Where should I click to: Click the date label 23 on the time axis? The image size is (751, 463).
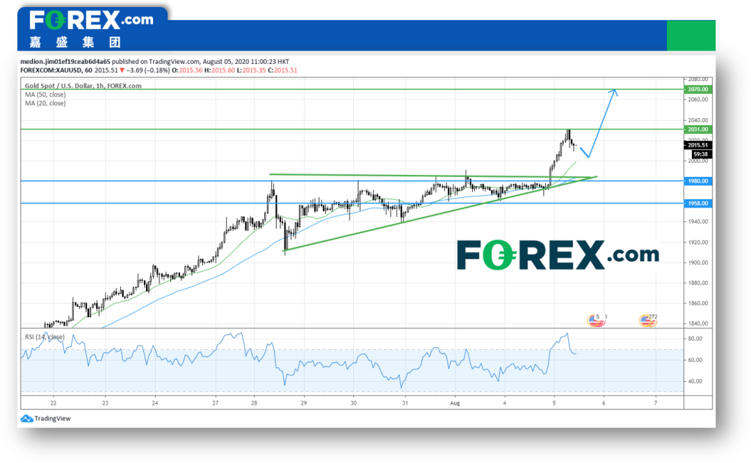105,403
